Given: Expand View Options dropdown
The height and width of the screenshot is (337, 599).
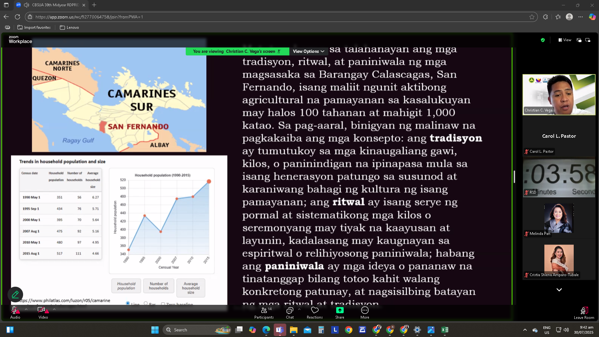Looking at the screenshot, I should pyautogui.click(x=308, y=51).
